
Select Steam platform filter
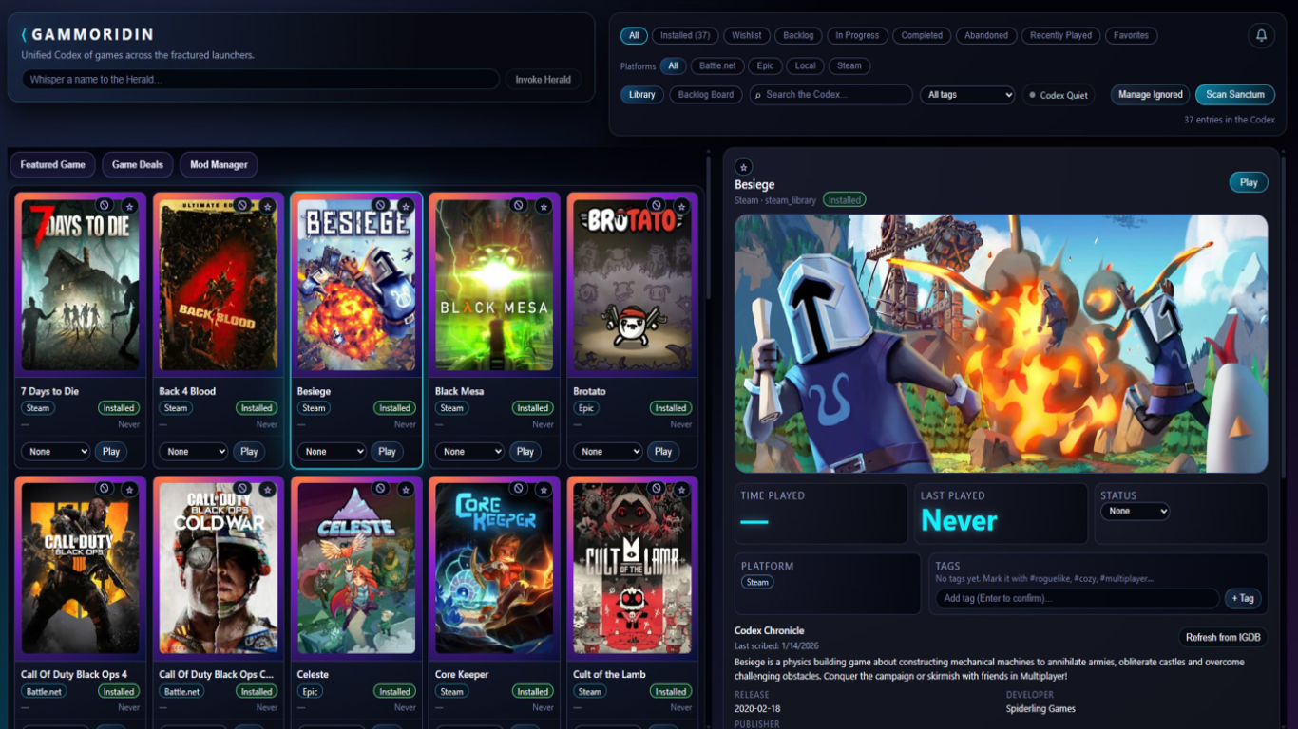pyautogui.click(x=849, y=66)
